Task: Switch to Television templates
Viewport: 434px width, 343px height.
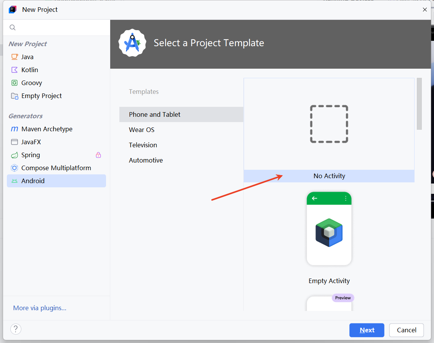Action: coord(181,145)
